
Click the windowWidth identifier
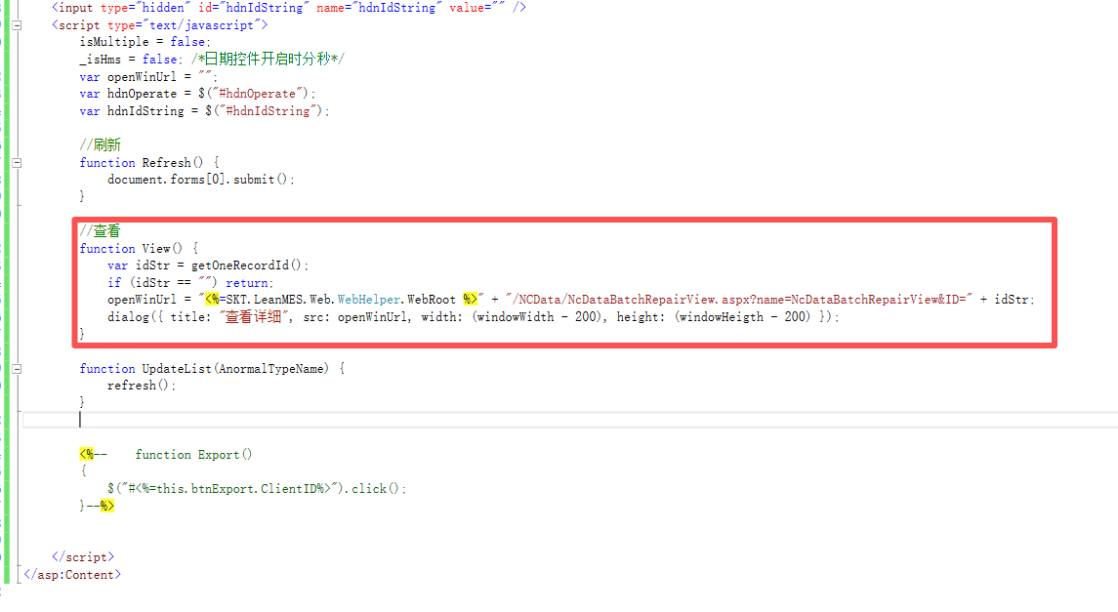517,317
